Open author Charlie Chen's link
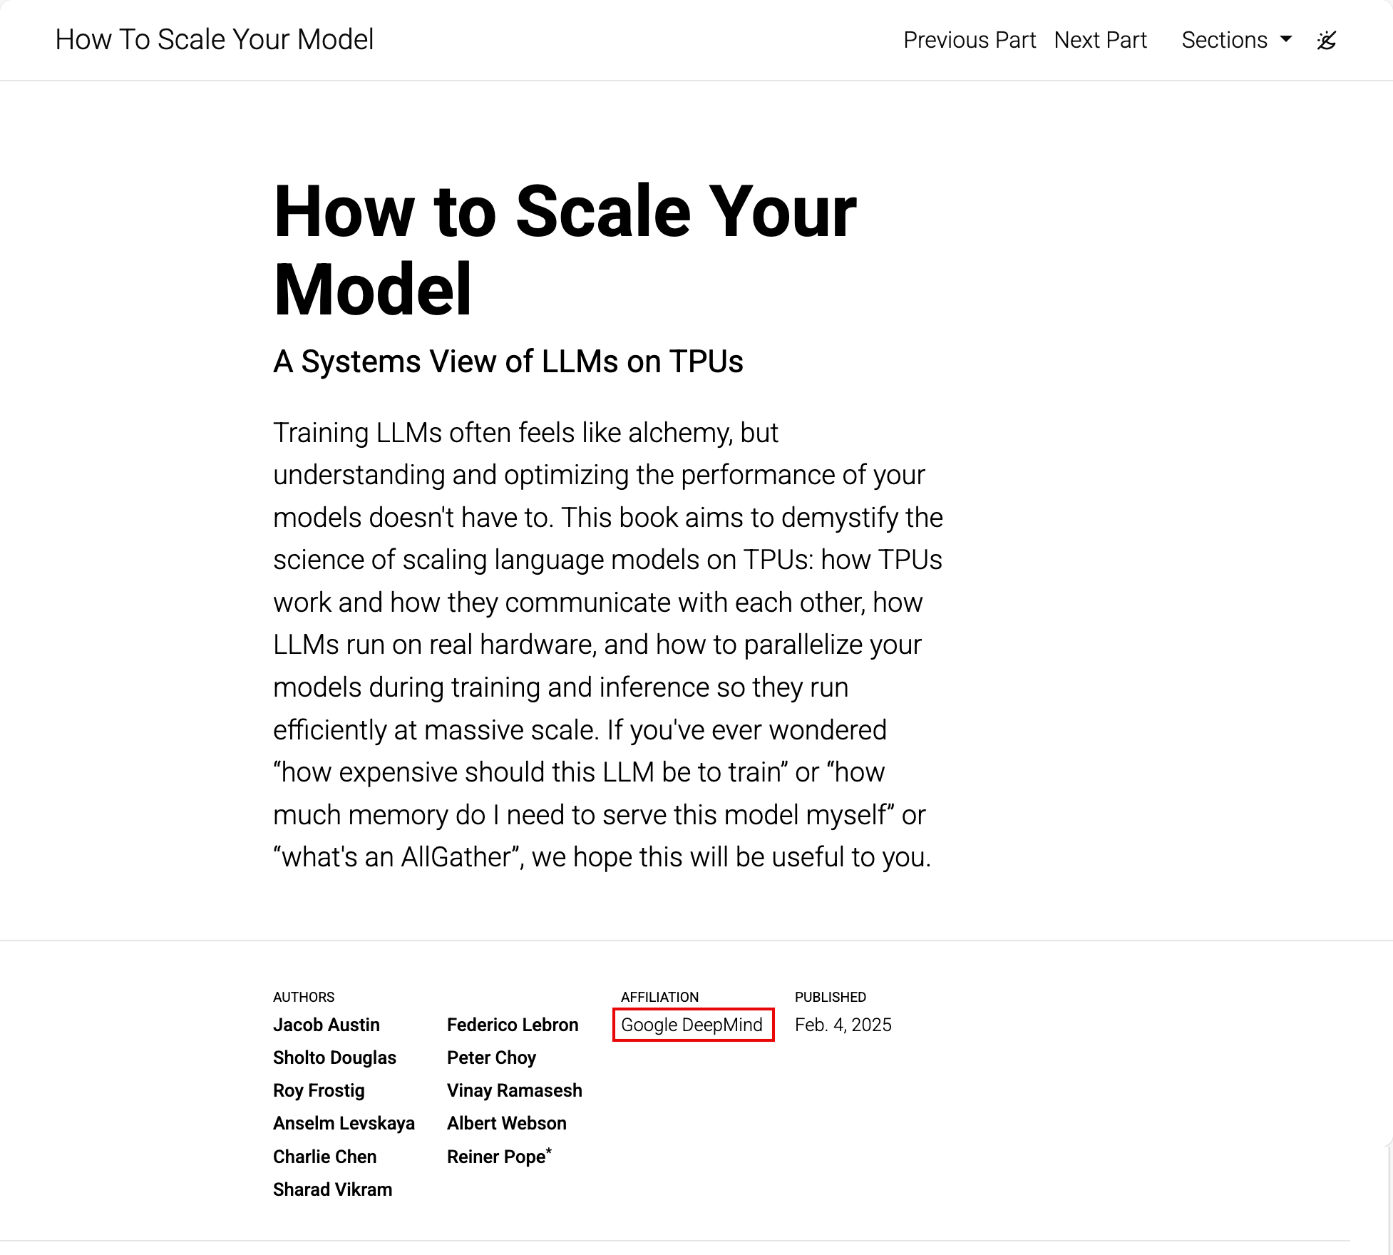Image resolution: width=1393 pixels, height=1255 pixels. [x=324, y=1157]
